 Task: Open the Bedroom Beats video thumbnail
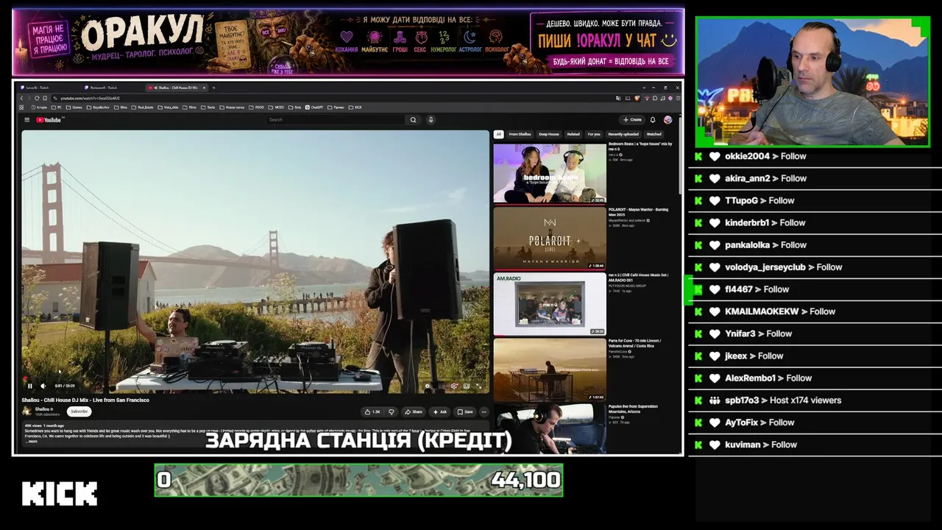[550, 173]
